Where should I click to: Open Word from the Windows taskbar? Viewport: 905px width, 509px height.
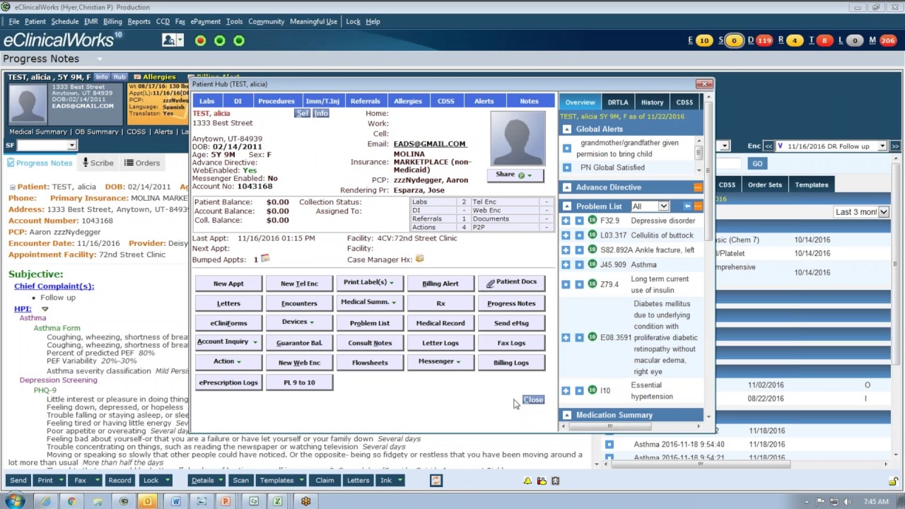[175, 501]
